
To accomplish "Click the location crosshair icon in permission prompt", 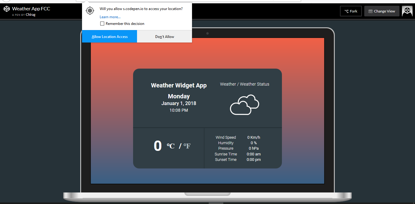I will 90,10.
